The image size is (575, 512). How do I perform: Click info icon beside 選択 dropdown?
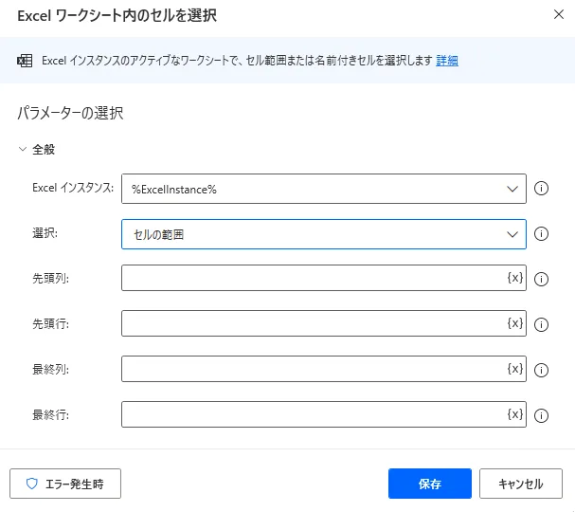(x=543, y=234)
